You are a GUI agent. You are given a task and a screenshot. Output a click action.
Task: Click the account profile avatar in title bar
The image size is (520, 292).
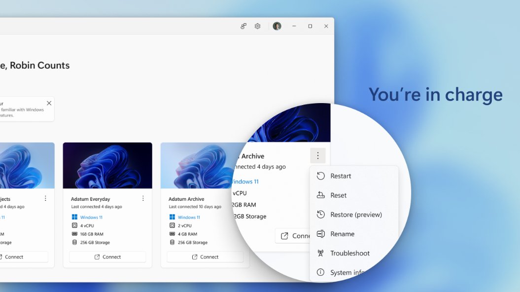click(x=277, y=26)
